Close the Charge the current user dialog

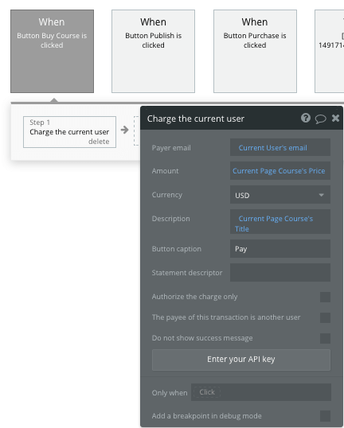335,119
